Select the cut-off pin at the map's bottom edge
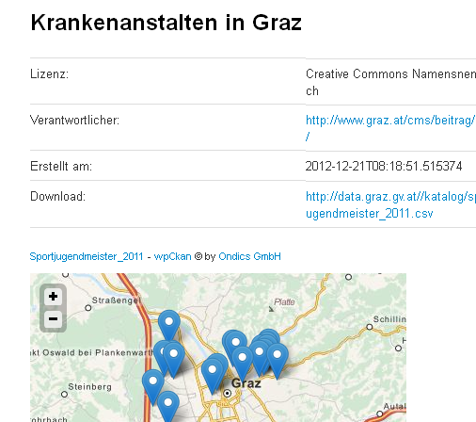This screenshot has width=476, height=422. (x=168, y=406)
